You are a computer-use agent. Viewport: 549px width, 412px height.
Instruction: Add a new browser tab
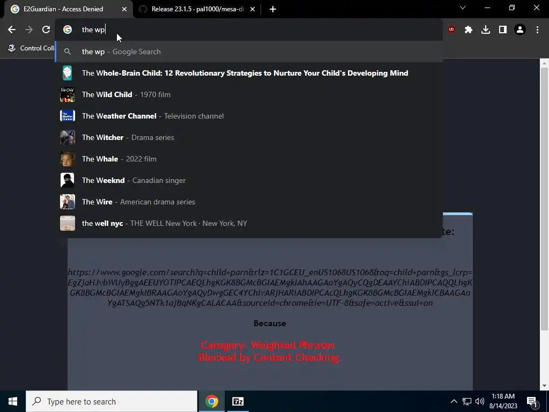tap(273, 9)
